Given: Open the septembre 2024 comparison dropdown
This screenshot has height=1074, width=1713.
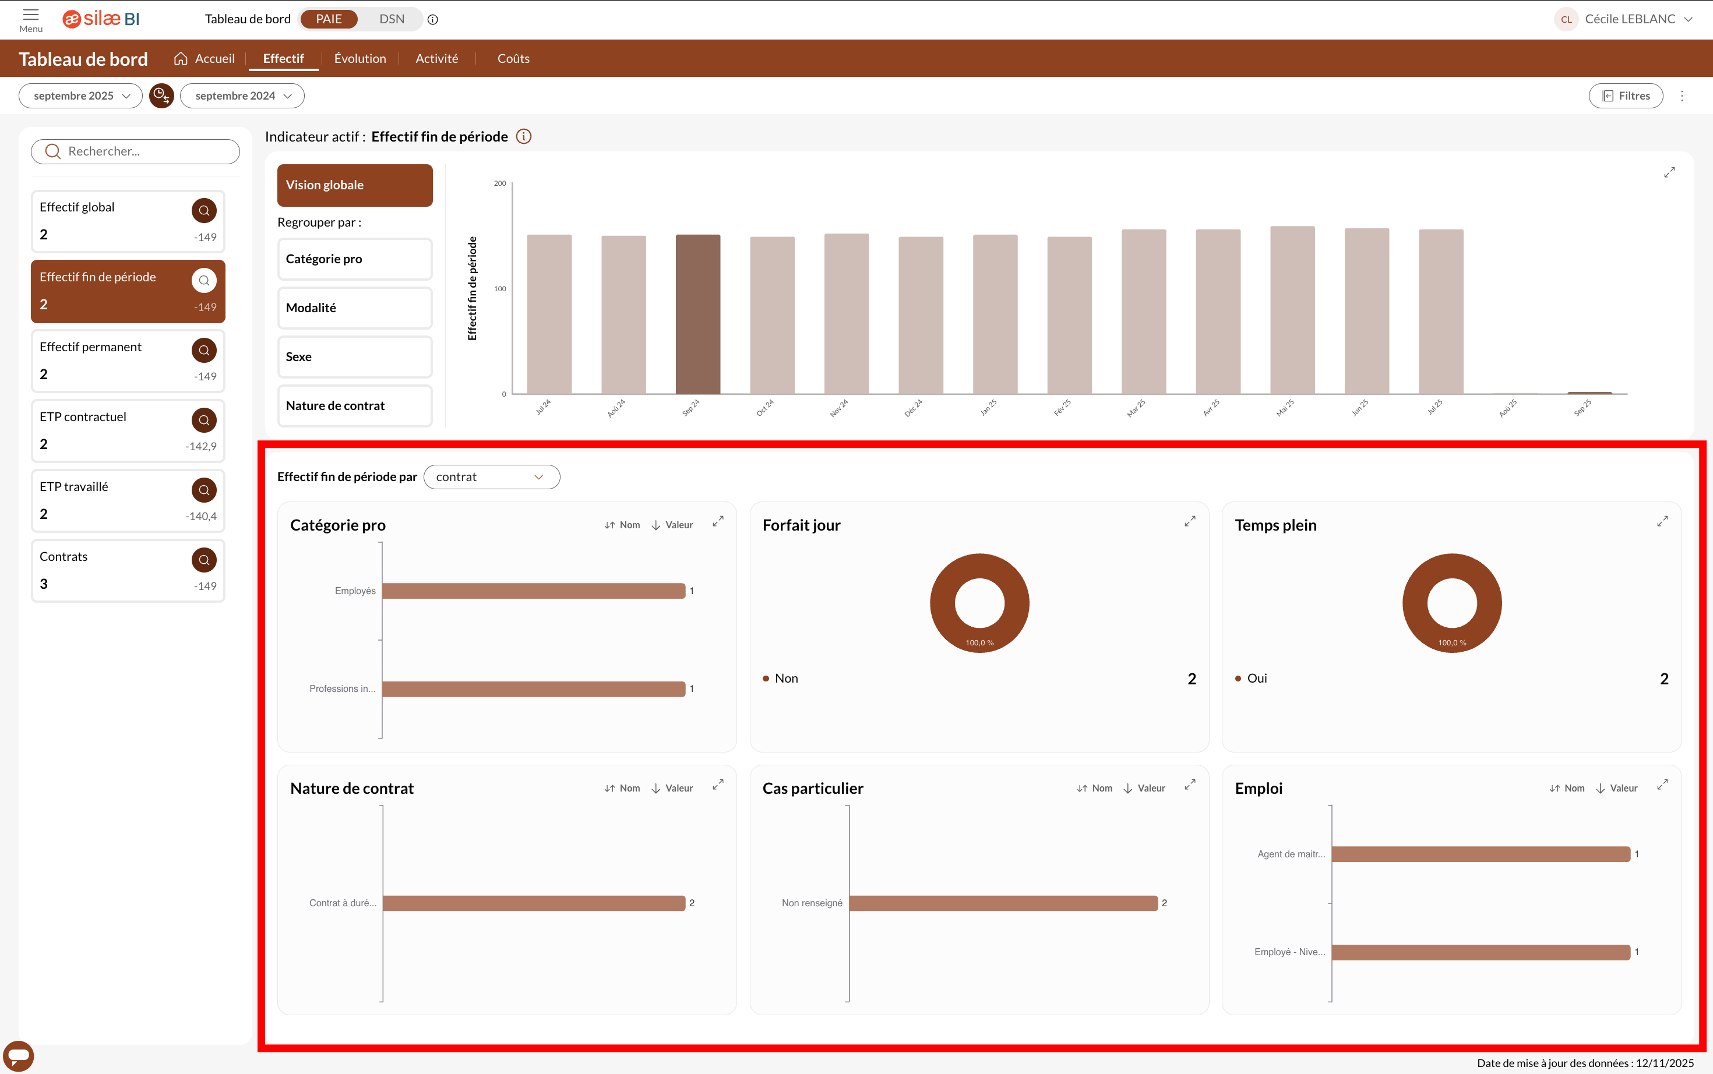Looking at the screenshot, I should click(242, 96).
